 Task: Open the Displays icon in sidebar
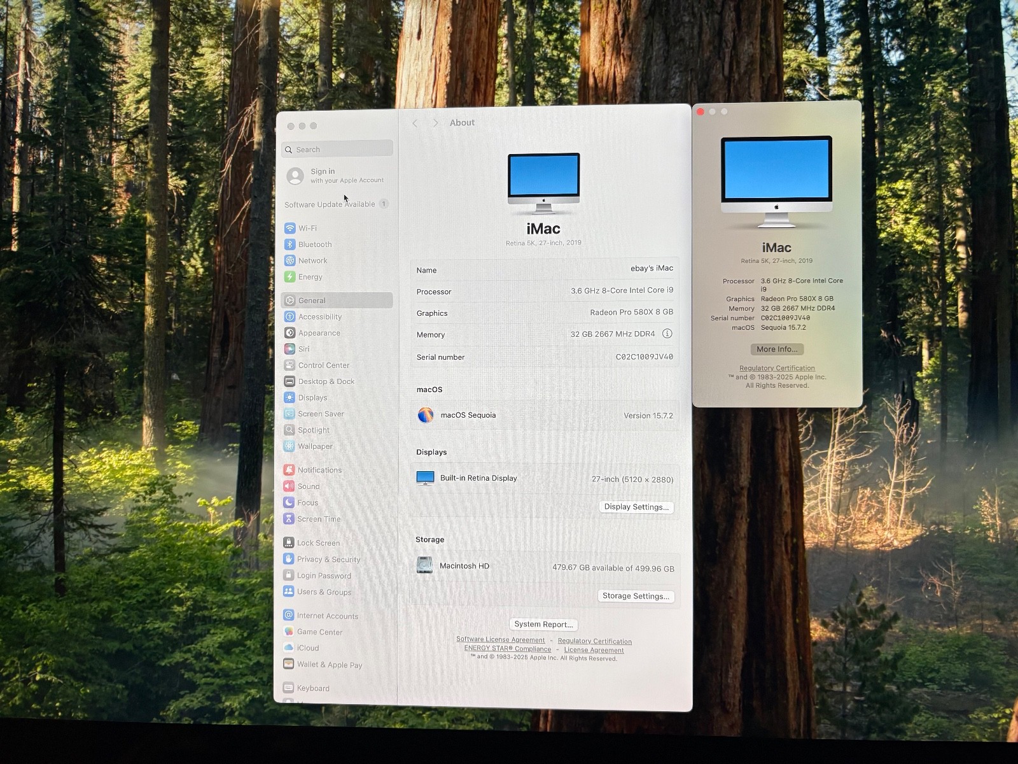pyautogui.click(x=289, y=397)
